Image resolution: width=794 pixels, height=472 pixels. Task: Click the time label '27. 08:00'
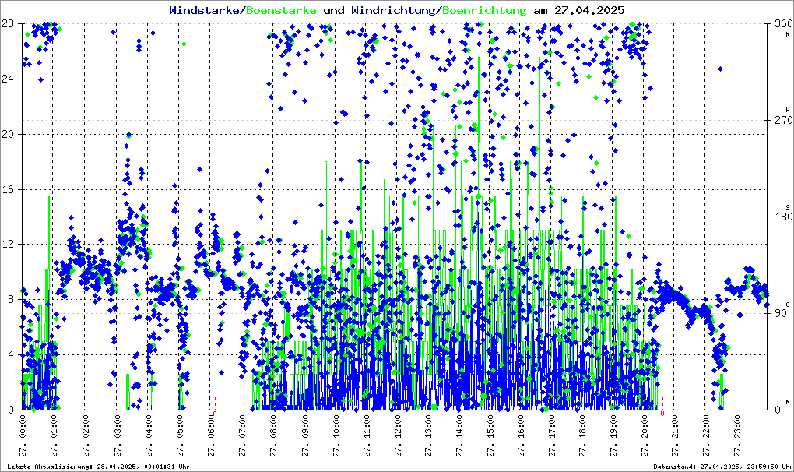[x=272, y=435]
